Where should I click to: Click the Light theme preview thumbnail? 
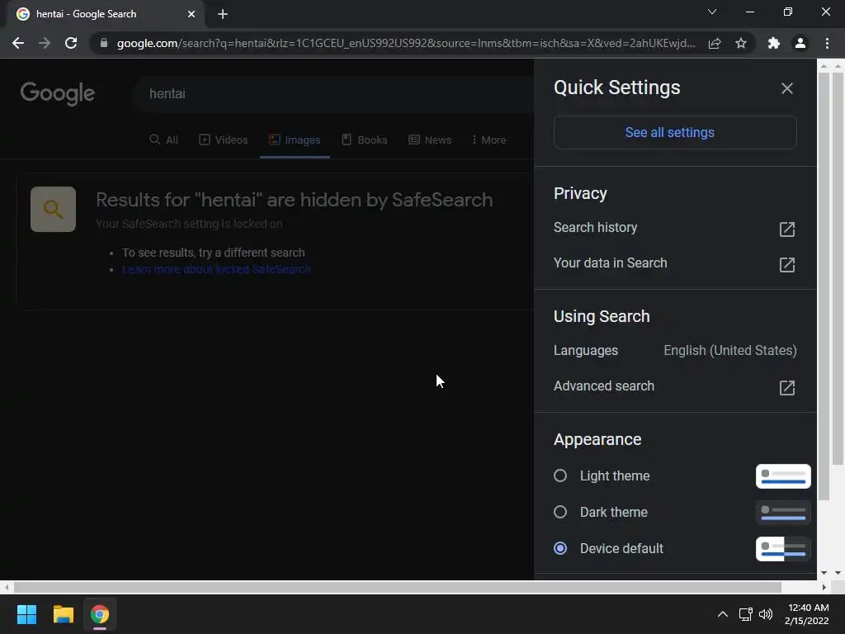783,476
